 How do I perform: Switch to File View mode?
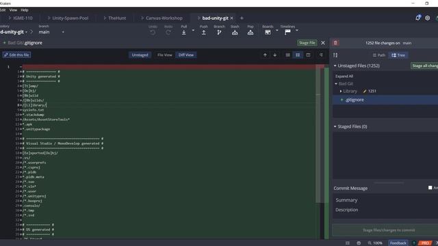click(165, 55)
